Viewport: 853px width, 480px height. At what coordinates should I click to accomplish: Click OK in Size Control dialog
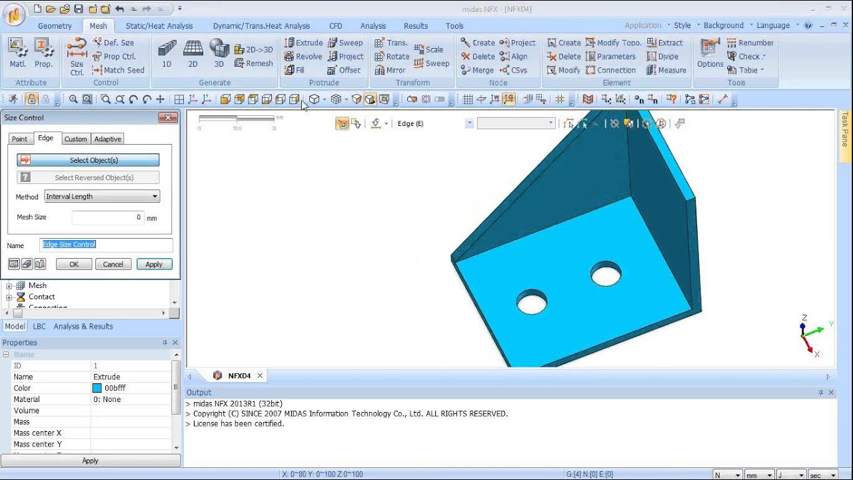(x=74, y=264)
